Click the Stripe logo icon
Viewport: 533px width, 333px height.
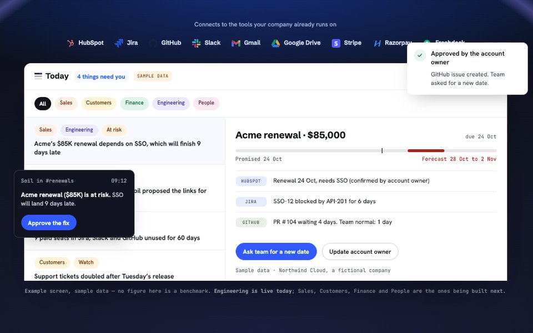click(336, 43)
